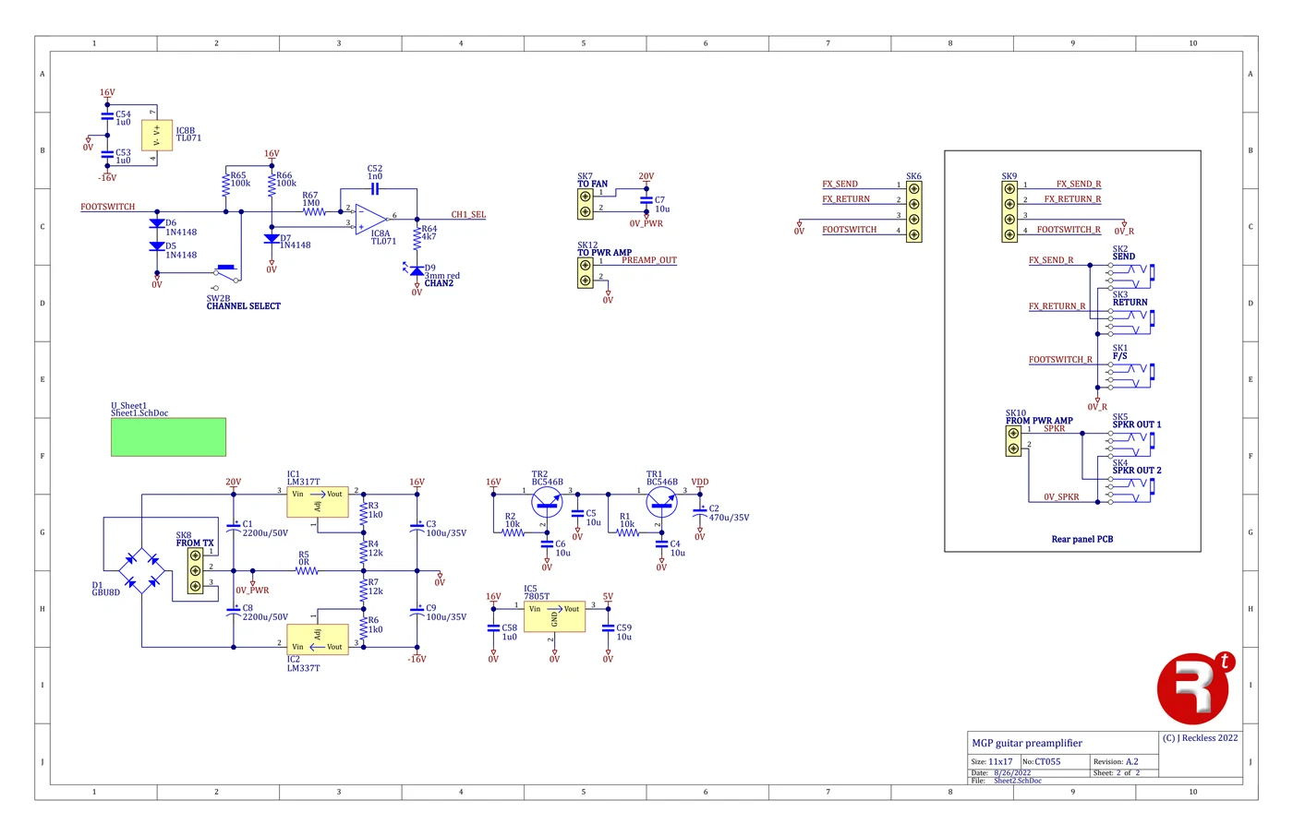Click the SK8 FROM TX connector

click(x=195, y=570)
